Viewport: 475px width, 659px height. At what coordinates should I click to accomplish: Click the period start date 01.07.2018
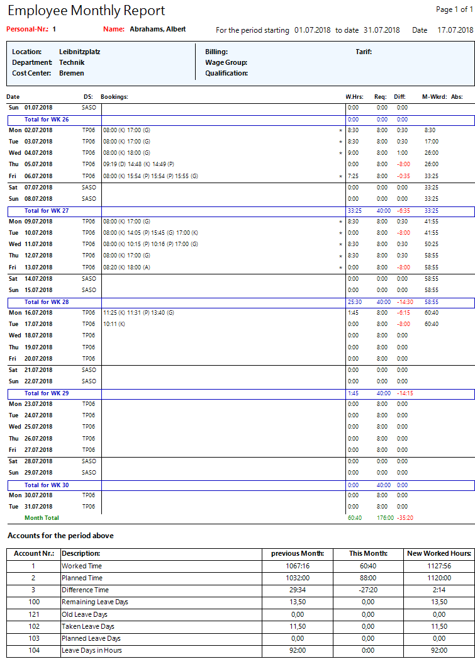tap(313, 30)
